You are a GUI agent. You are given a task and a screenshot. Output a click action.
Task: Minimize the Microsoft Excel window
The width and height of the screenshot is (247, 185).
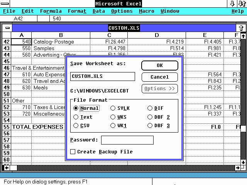point(232,3)
